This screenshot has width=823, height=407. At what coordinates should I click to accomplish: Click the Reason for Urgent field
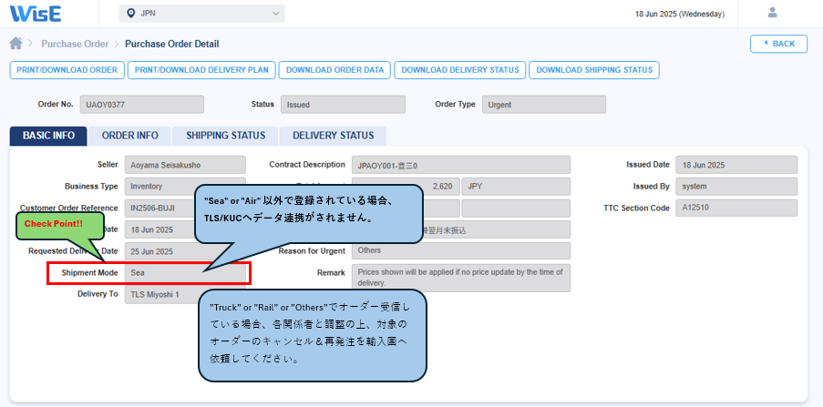click(460, 250)
